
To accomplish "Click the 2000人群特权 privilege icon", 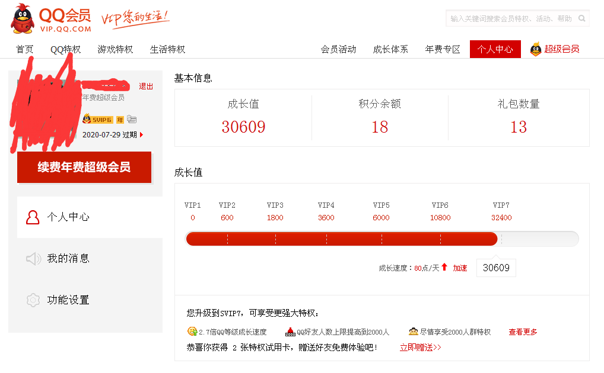I will pyautogui.click(x=414, y=332).
